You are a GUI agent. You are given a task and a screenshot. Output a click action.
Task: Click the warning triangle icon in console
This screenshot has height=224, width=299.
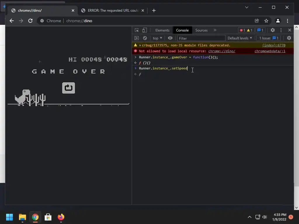(135, 45)
